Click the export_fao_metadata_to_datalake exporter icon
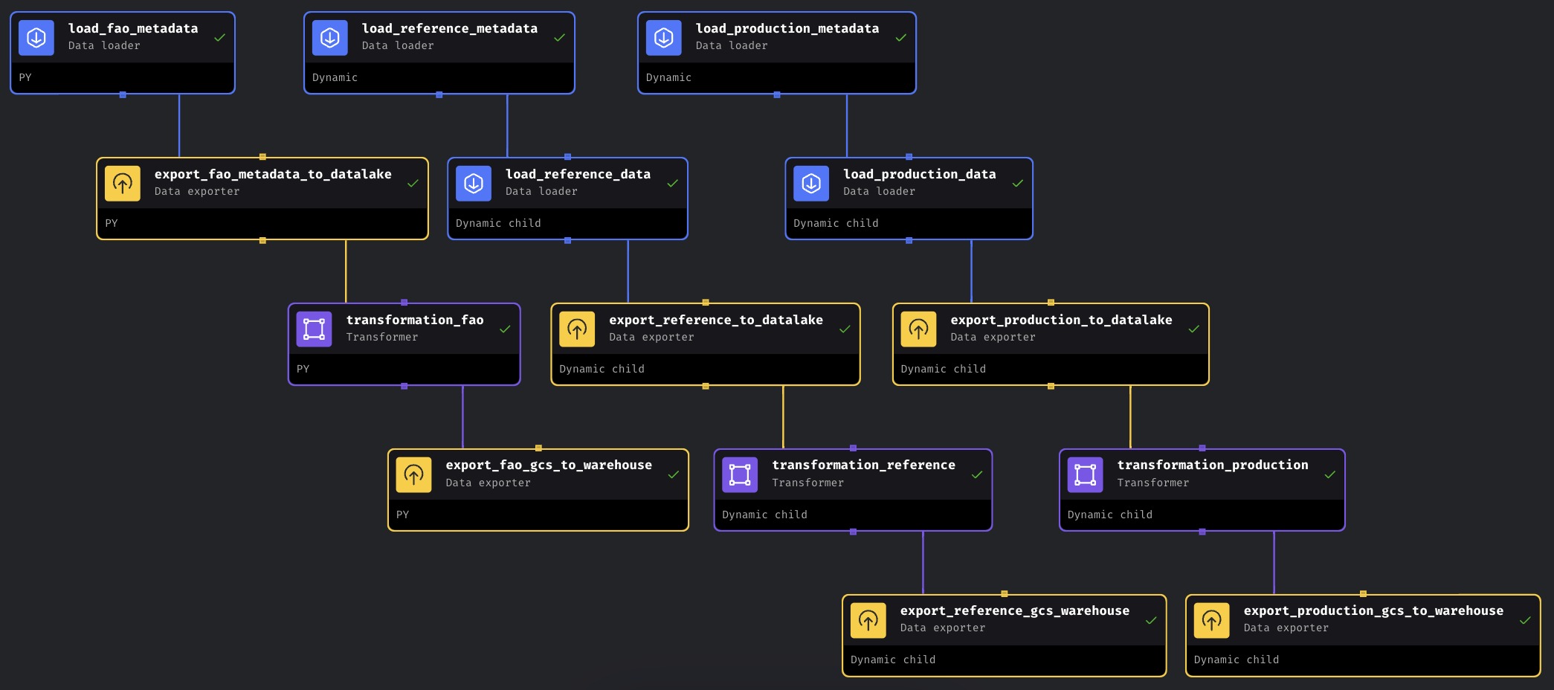Image resolution: width=1554 pixels, height=690 pixels. coord(123,184)
